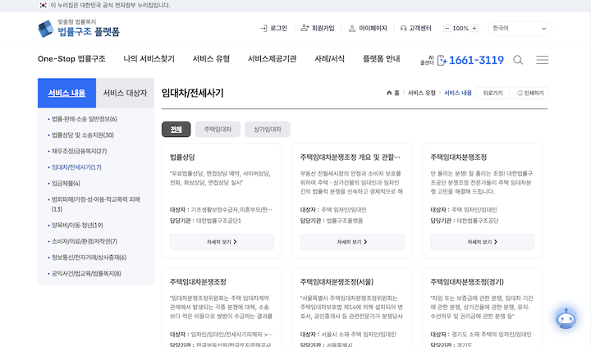Click 자세히 보기 on 법률상담 card
Image resolution: width=591 pixels, height=347 pixels.
(222, 242)
